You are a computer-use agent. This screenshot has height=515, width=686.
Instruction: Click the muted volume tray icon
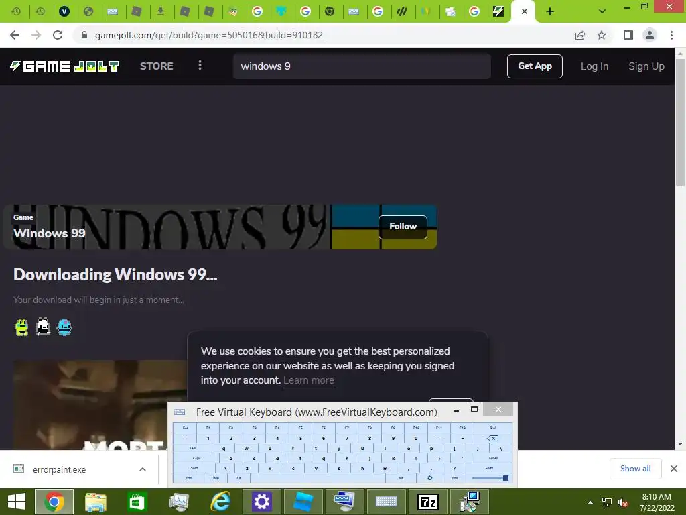click(x=623, y=502)
